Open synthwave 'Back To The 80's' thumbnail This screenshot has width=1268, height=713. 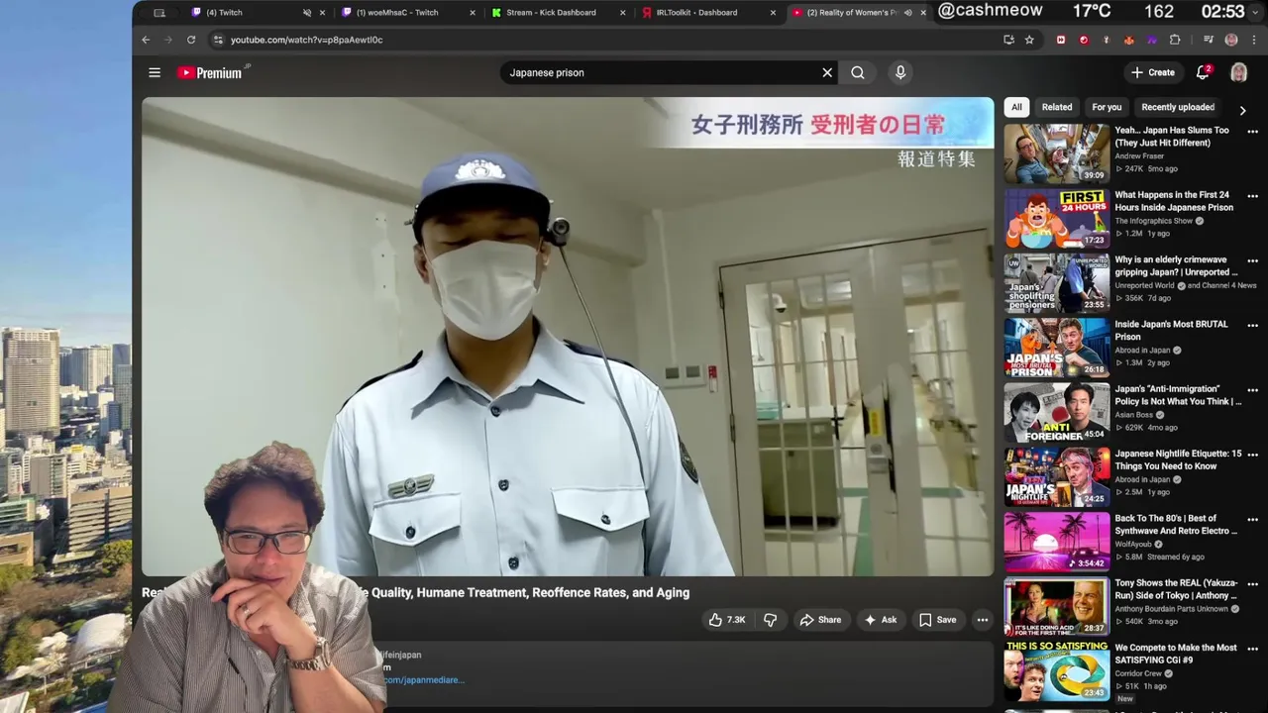1057,542
